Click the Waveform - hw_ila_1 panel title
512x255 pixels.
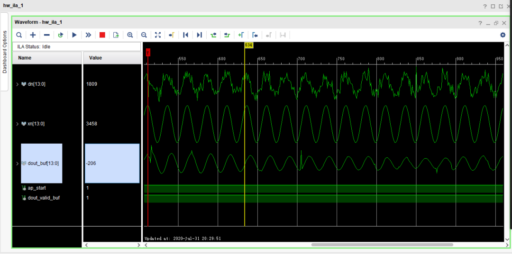pyautogui.click(x=38, y=22)
